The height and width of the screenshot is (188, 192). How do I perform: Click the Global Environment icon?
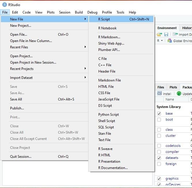pyautogui.click(x=170, y=41)
